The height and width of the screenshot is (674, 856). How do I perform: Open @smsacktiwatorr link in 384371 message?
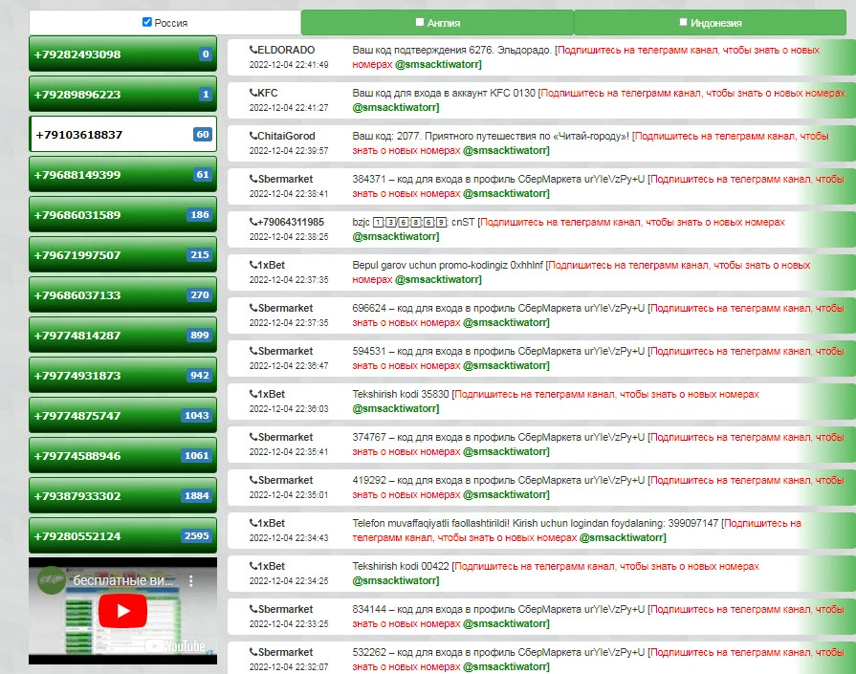click(x=505, y=194)
